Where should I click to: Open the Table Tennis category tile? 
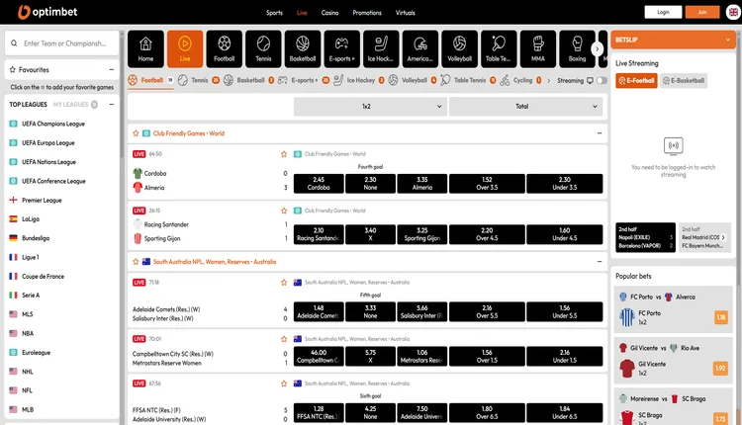tap(499, 49)
